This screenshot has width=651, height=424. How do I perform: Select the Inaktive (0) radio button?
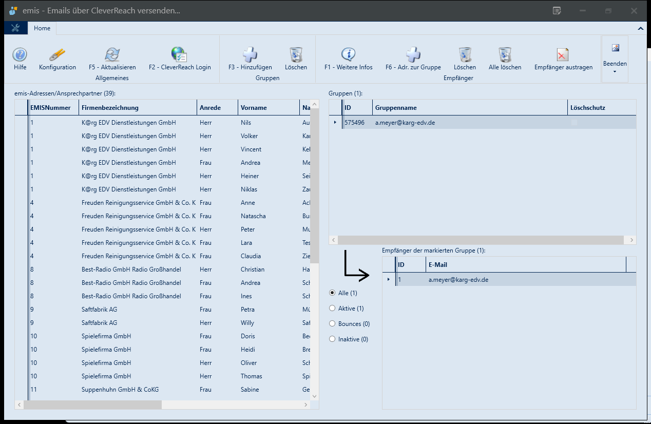click(332, 339)
